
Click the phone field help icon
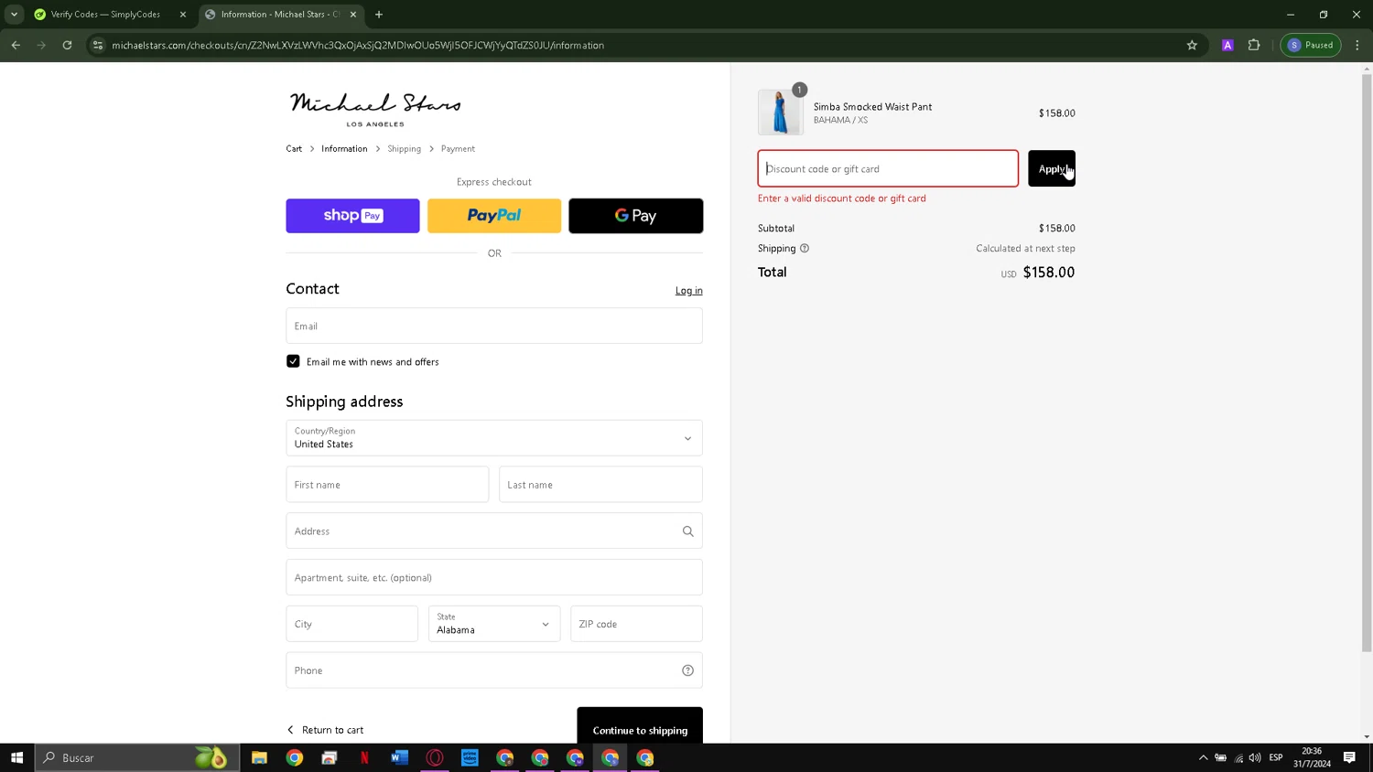tap(688, 670)
